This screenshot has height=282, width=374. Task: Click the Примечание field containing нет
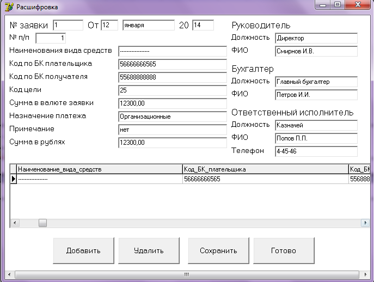[173, 130]
